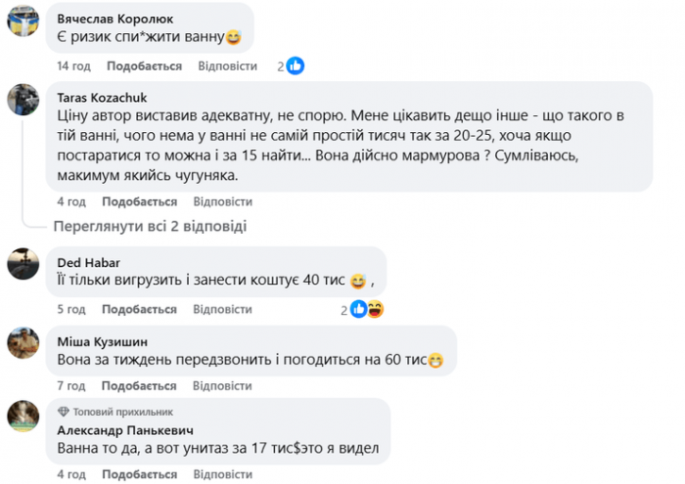
Task: Open Ded Habar's profile name link
Action: click(87, 261)
